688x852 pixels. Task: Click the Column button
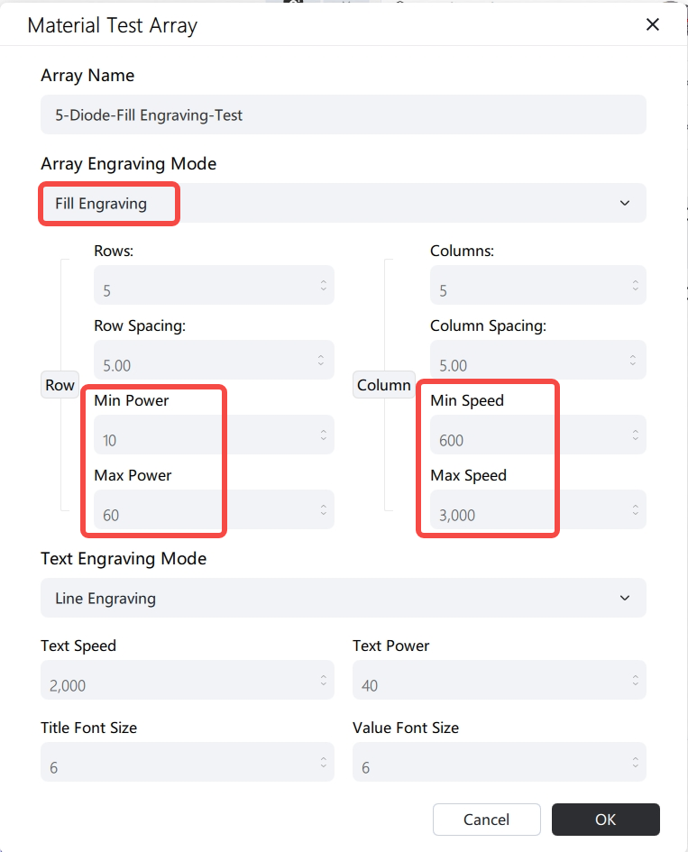point(383,385)
